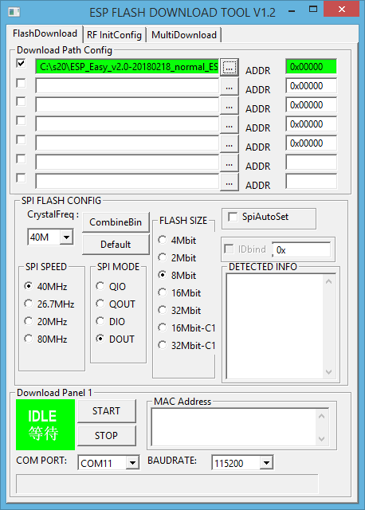365x510 pixels.
Task: Browse file for the sixth path row
Action: point(230,163)
